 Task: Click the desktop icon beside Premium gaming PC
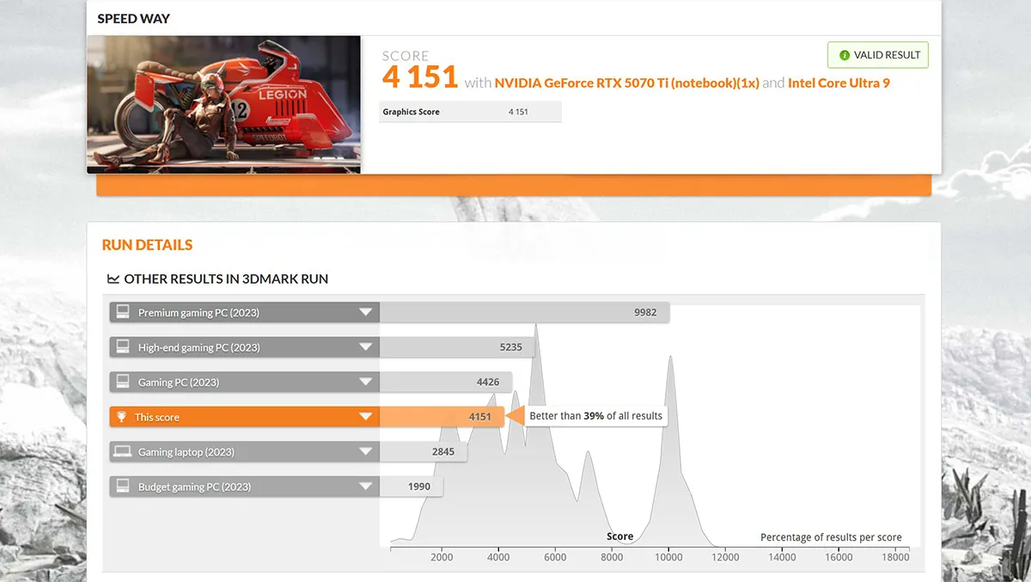tap(123, 312)
